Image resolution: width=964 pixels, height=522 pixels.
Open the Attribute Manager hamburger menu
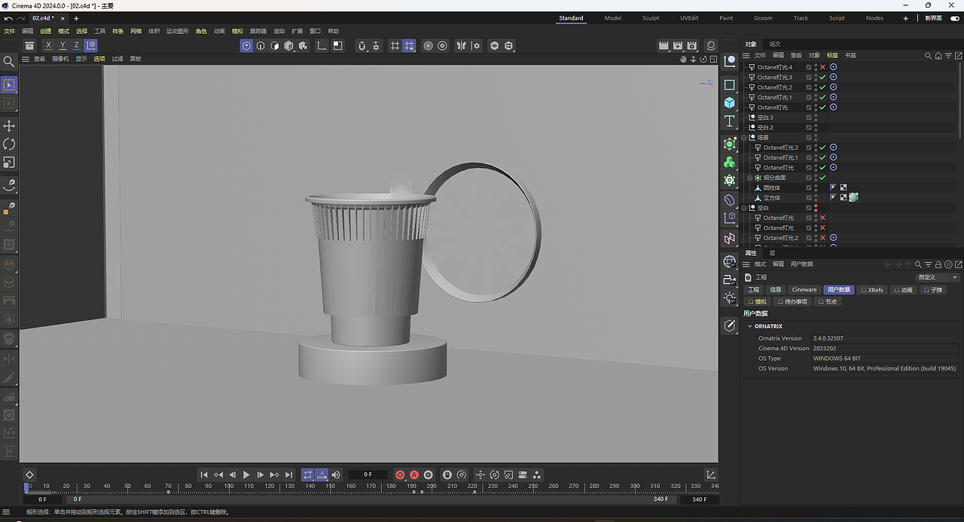pos(746,264)
